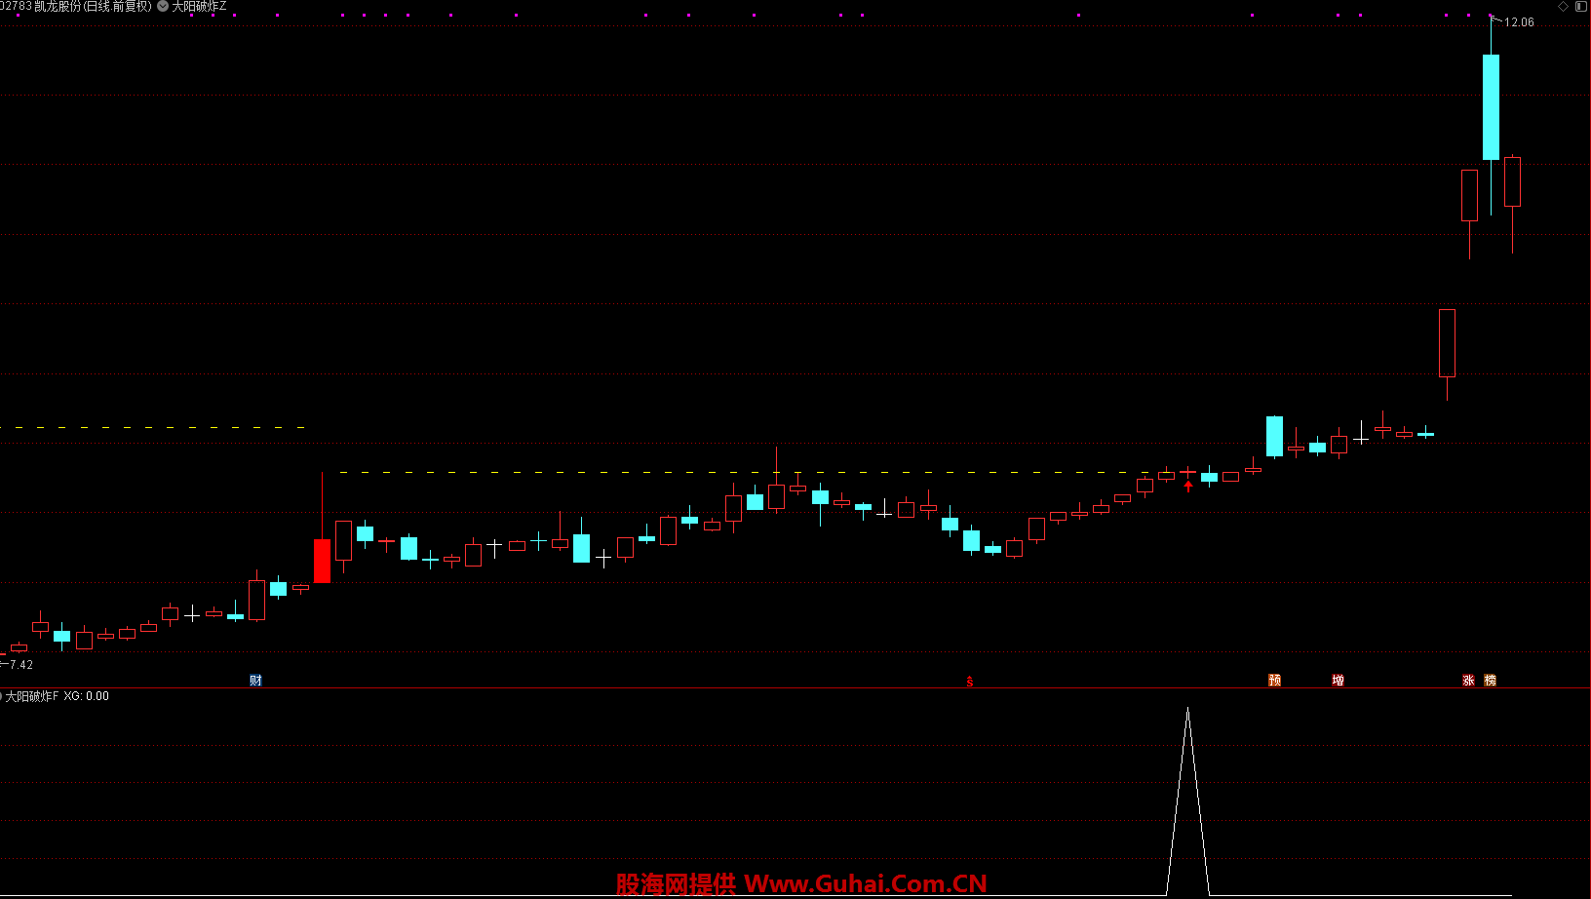Image resolution: width=1591 pixels, height=899 pixels.
Task: Click the tallest cyan candlestick near 12.06
Action: coord(1491,107)
